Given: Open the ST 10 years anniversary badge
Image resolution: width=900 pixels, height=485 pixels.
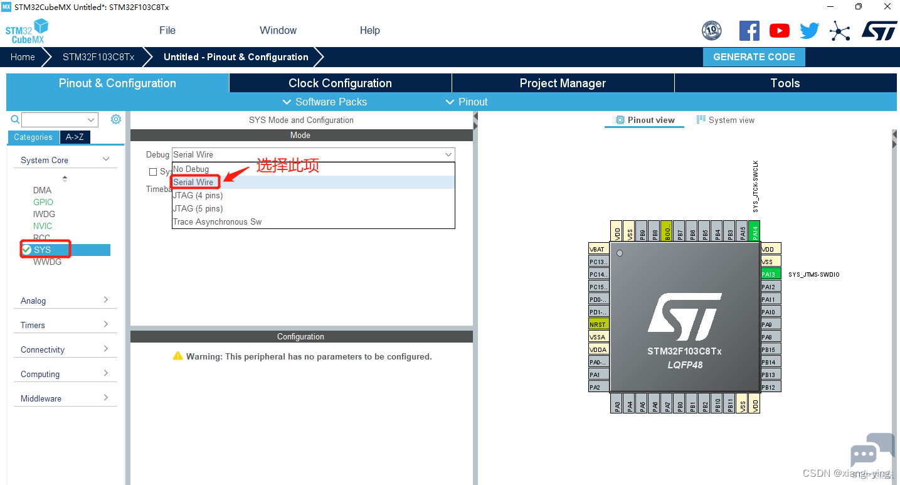Looking at the screenshot, I should 711,30.
